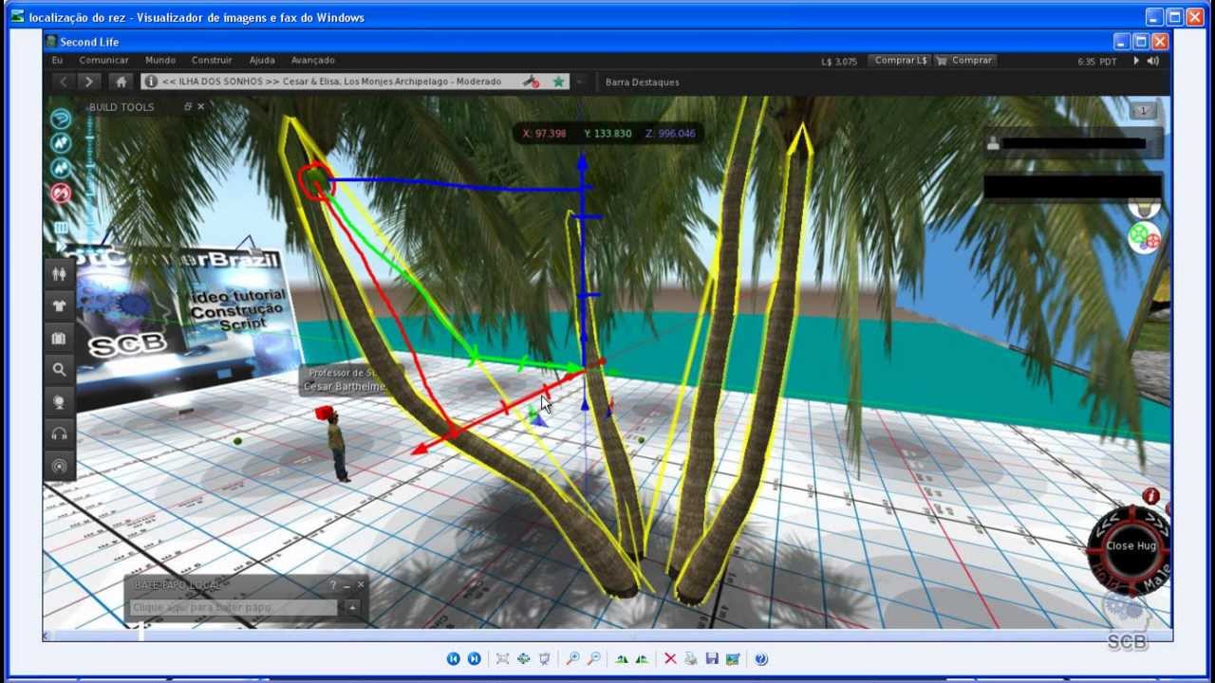Click the Comprar L$ button
Screen dimensions: 1215x683
pyautogui.click(x=900, y=61)
